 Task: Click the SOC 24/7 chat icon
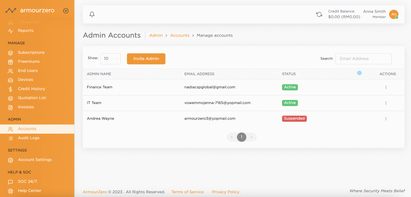click(x=10, y=182)
